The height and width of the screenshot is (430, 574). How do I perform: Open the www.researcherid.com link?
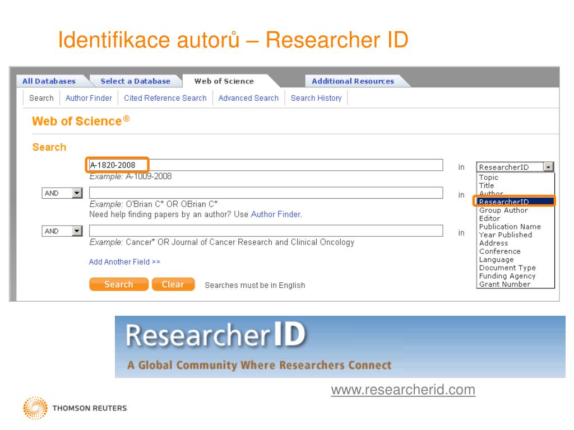[403, 390]
